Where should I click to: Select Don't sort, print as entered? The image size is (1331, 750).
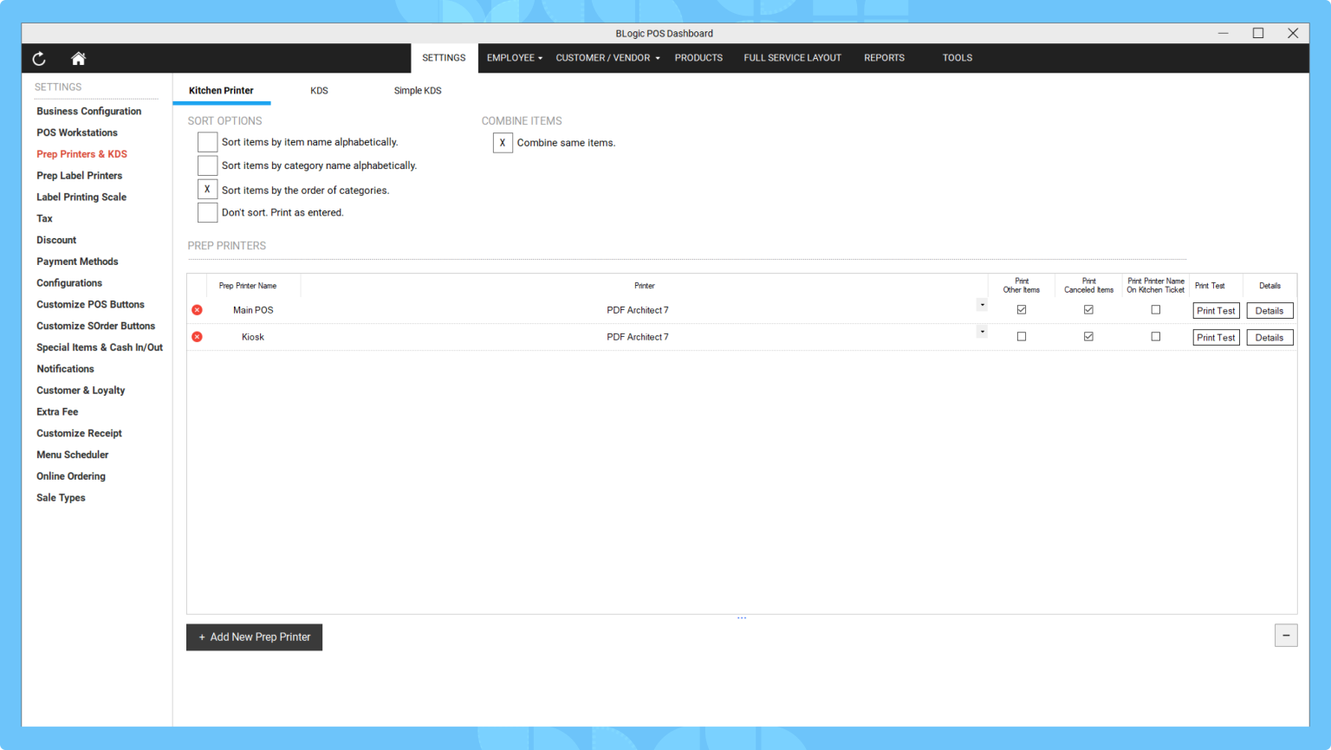tap(207, 212)
